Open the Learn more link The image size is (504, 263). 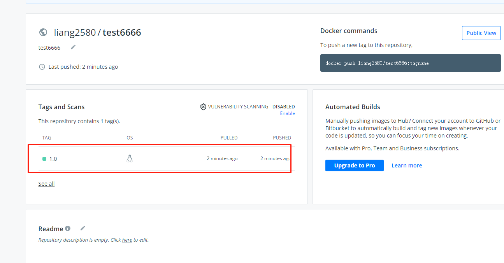pos(407,165)
